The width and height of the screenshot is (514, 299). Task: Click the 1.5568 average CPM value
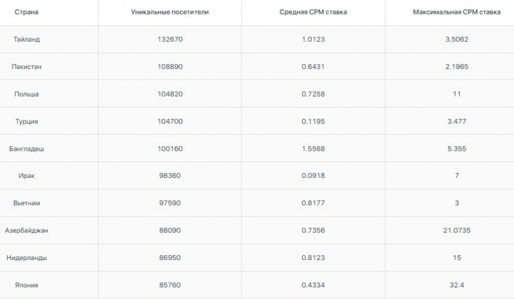pyautogui.click(x=313, y=148)
